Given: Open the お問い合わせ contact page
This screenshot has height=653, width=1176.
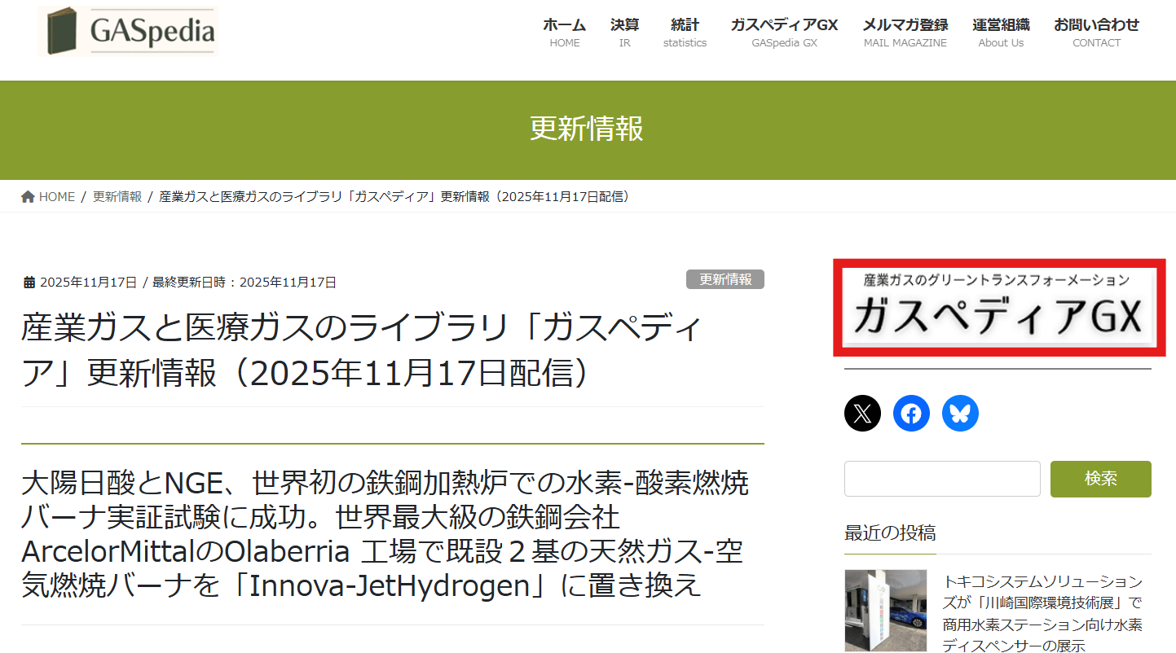Looking at the screenshot, I should [1096, 33].
